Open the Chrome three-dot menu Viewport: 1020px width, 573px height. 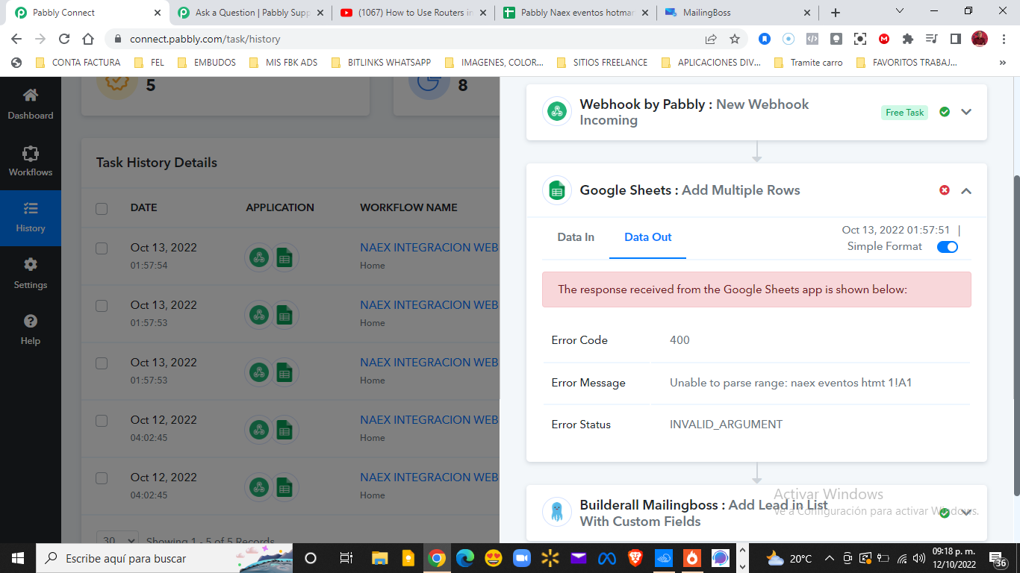[x=1004, y=39]
